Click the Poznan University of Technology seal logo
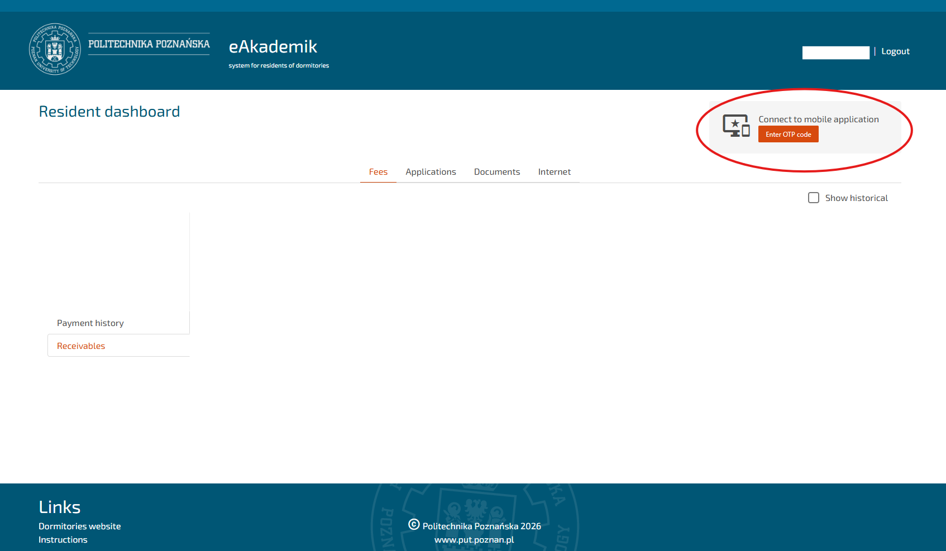946x551 pixels. 55,49
